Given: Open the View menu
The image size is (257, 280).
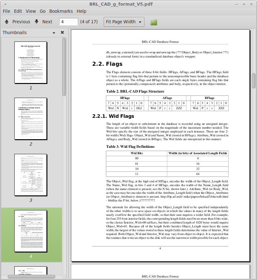Looking at the screenshot, I should tap(31, 11).
